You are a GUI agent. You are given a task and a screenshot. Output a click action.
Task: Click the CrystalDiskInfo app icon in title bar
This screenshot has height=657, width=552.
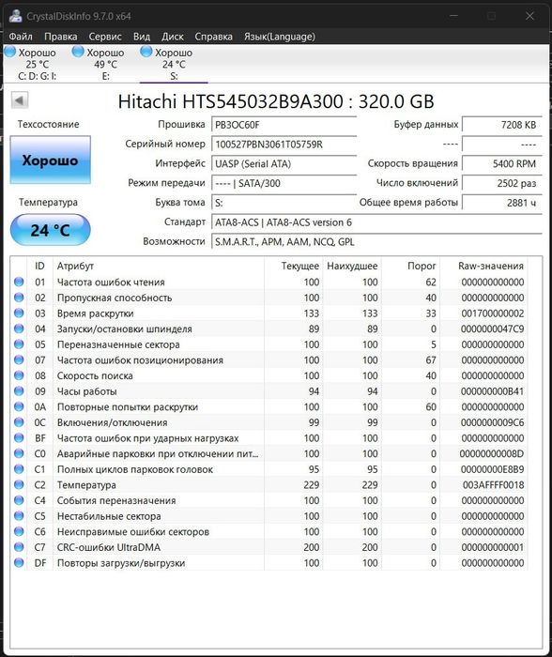[16, 16]
